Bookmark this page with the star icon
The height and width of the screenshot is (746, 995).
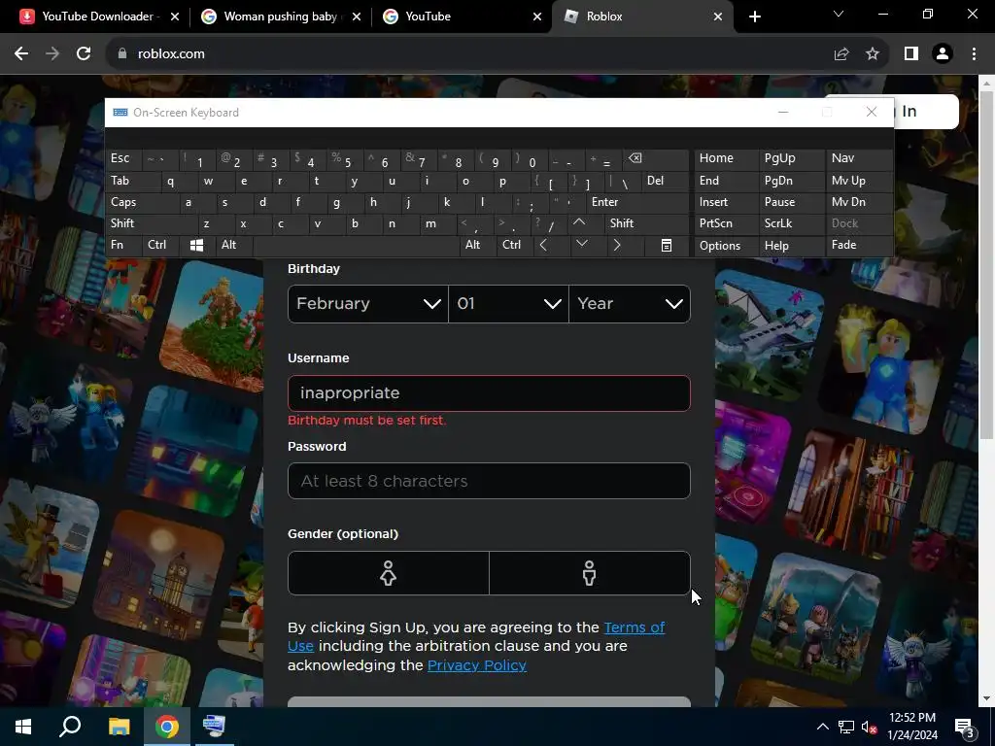(873, 54)
